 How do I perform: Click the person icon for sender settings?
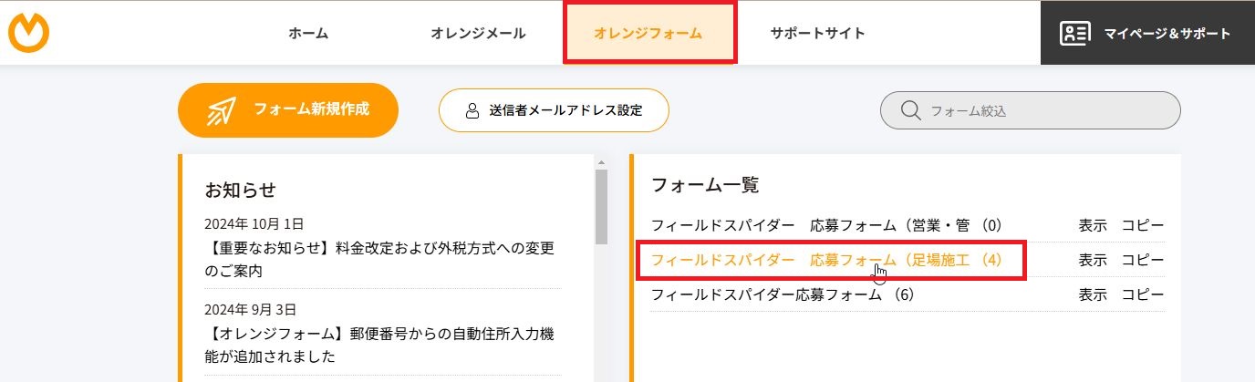click(472, 111)
